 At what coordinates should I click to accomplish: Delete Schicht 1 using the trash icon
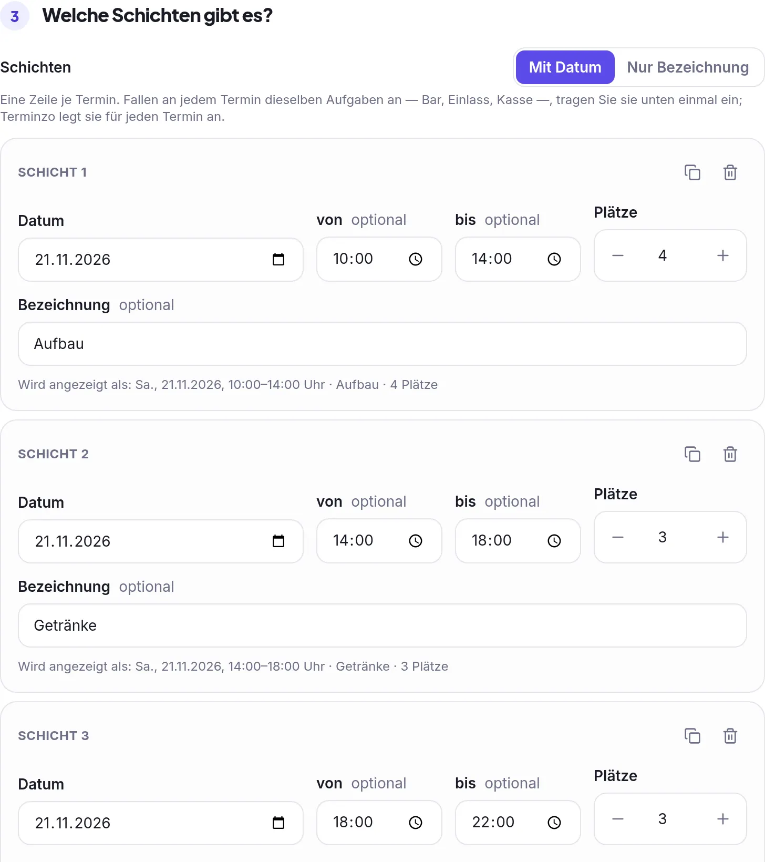tap(730, 172)
